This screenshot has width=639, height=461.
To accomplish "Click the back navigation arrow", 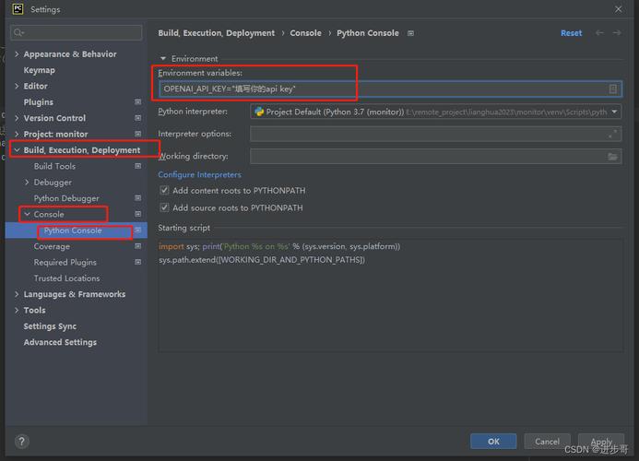I will tap(600, 33).
